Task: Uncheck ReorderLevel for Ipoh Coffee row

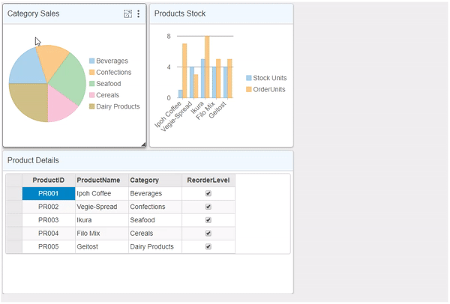Action: (208, 193)
